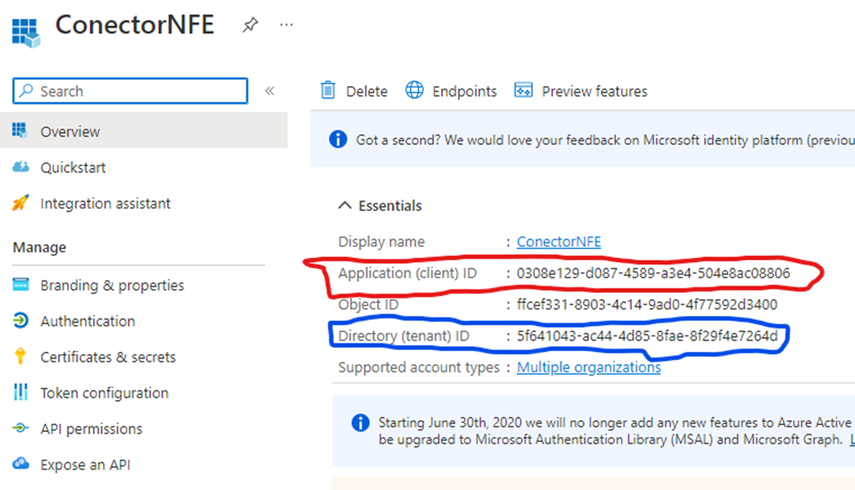Click the Directory (tenant) ID label
Viewport: 855px width, 490px height.
(x=404, y=336)
